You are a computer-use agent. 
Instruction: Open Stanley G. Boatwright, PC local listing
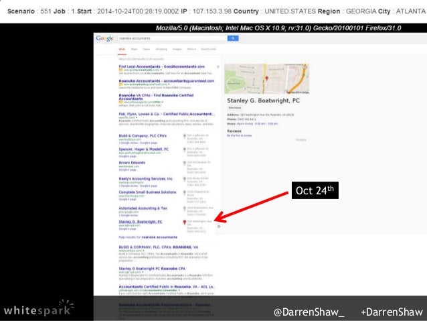point(141,222)
